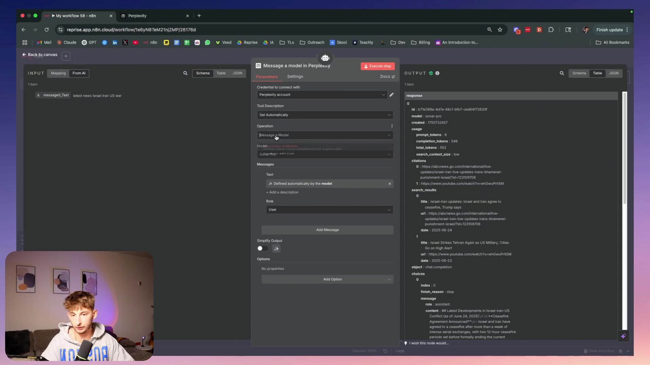
Task: Open the Finish update browser menu
Action: coord(612,30)
